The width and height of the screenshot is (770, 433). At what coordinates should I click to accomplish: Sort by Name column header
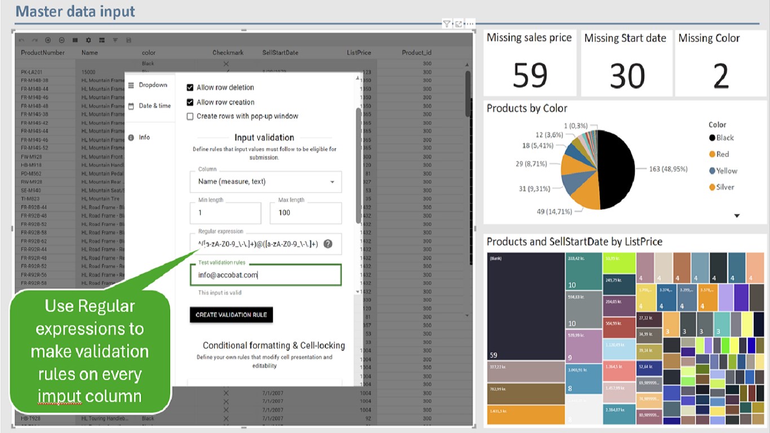pyautogui.click(x=90, y=52)
